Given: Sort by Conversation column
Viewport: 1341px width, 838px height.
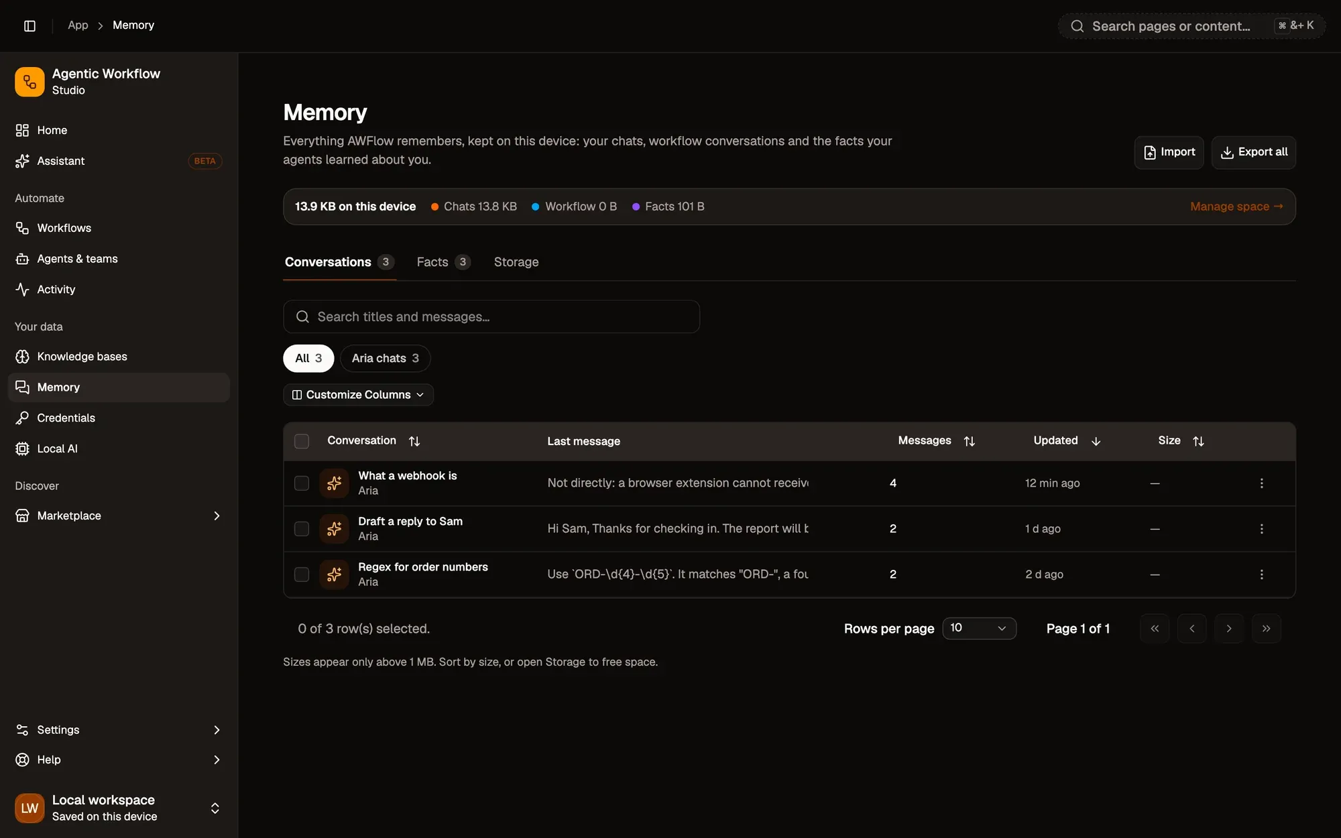Looking at the screenshot, I should 373,440.
